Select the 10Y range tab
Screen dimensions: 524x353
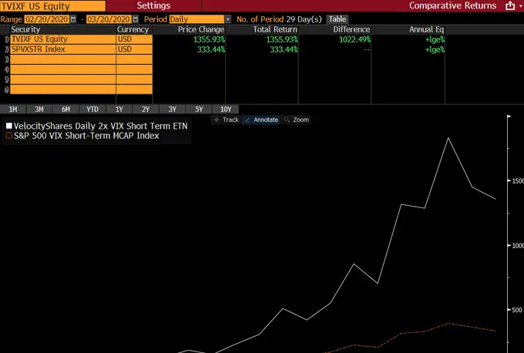point(226,109)
